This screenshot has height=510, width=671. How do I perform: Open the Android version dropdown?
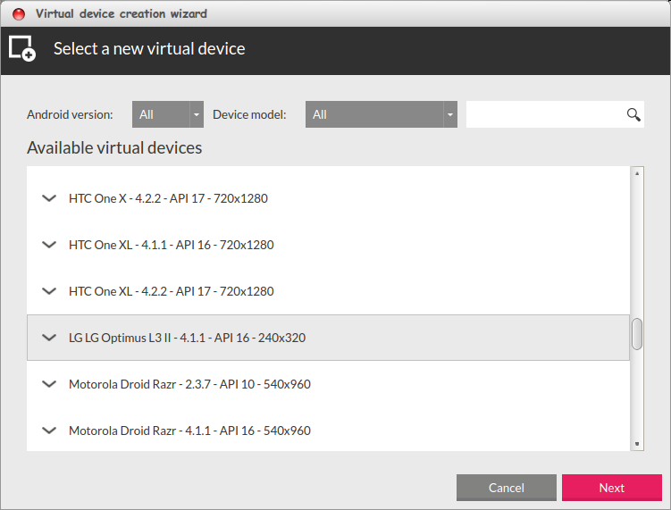pos(168,114)
